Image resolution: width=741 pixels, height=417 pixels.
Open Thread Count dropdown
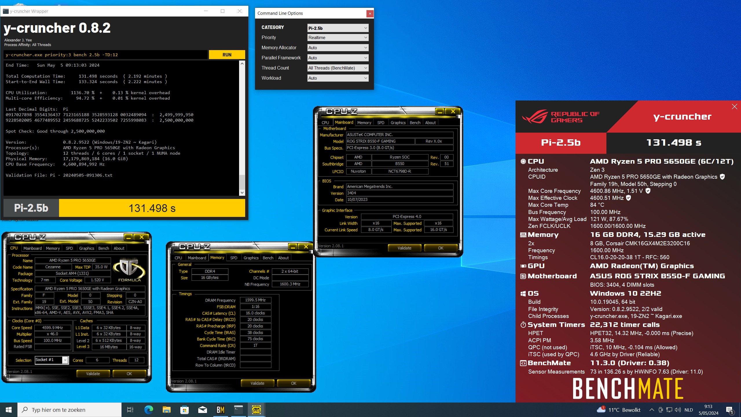[338, 68]
